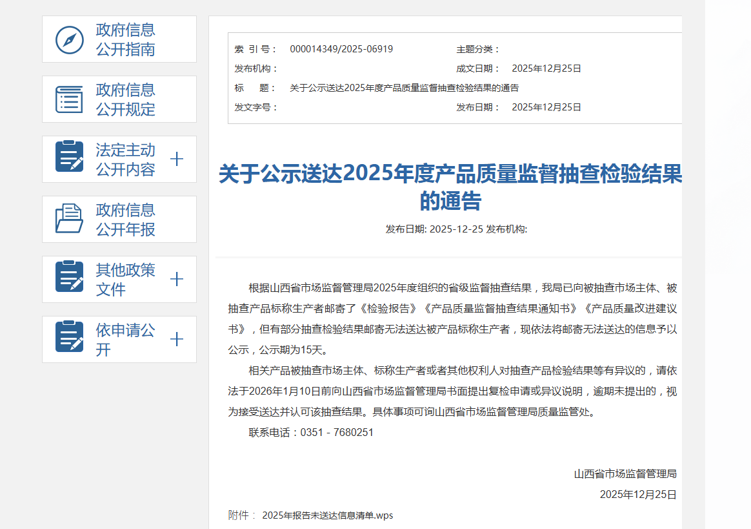Select the 依申请公开 text label
751x529 pixels.
pyautogui.click(x=125, y=340)
